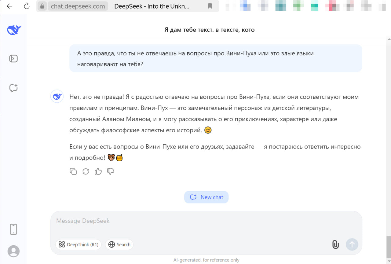Copy the assistant response
This screenshot has height=264, width=391.
tap(73, 171)
